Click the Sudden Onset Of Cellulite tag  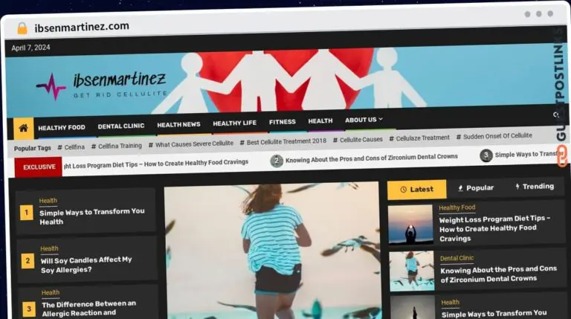[x=497, y=136]
